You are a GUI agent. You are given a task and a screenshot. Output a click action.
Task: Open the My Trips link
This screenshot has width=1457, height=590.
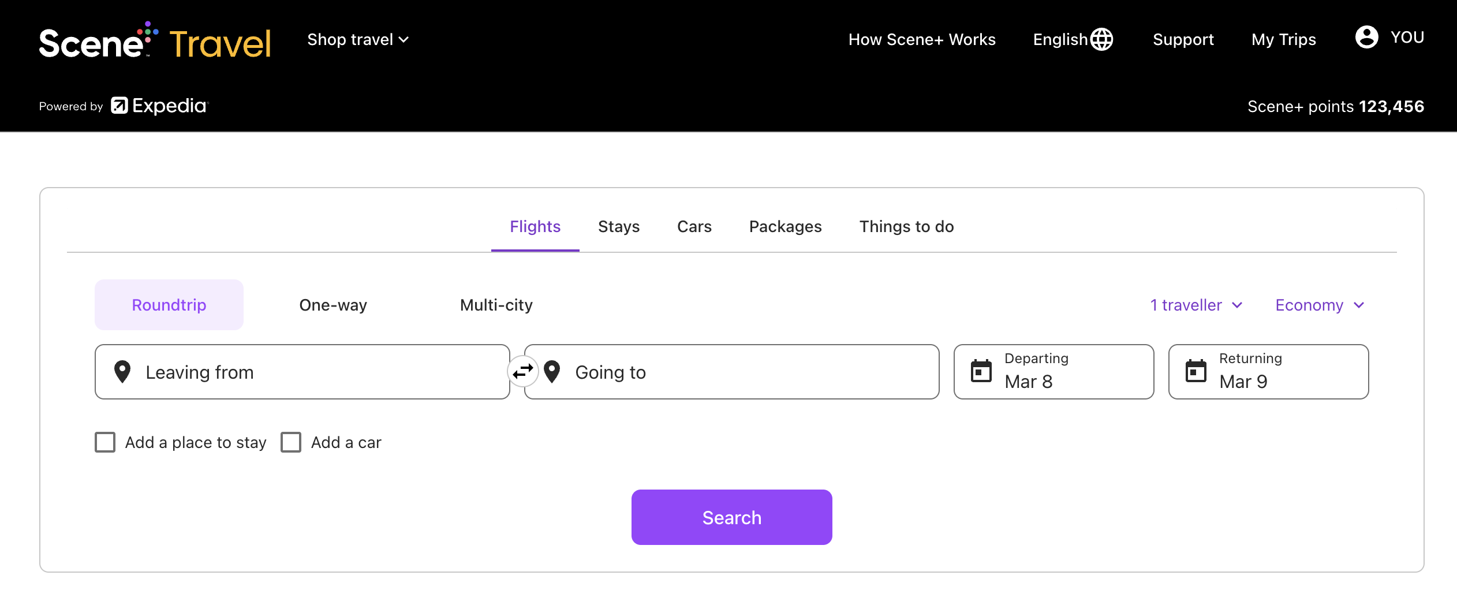click(1284, 39)
